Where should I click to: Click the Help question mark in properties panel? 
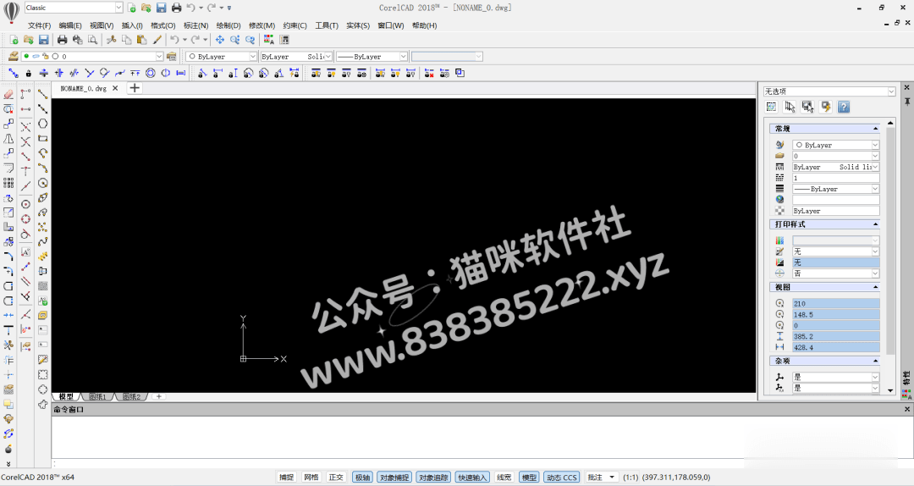[844, 107]
